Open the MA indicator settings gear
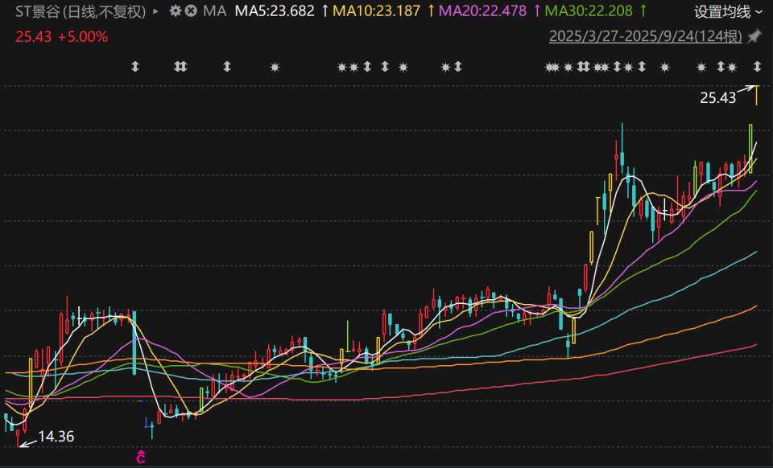This screenshot has width=773, height=468. pos(175,10)
